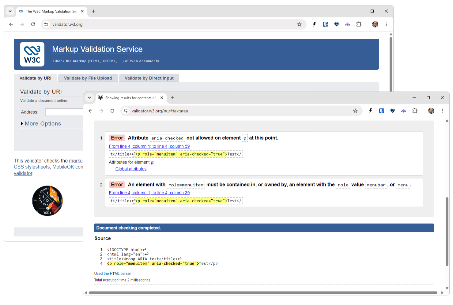Click the 'Document checking completed.' banner

pos(264,228)
